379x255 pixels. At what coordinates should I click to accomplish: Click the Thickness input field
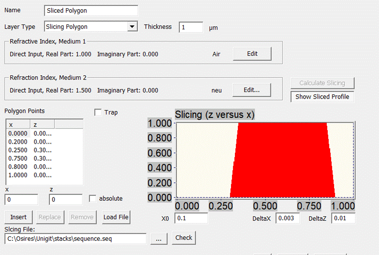point(191,27)
